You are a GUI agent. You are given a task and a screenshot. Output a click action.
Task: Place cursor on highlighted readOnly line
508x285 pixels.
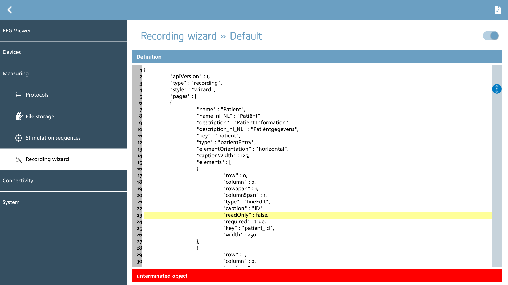click(317, 215)
